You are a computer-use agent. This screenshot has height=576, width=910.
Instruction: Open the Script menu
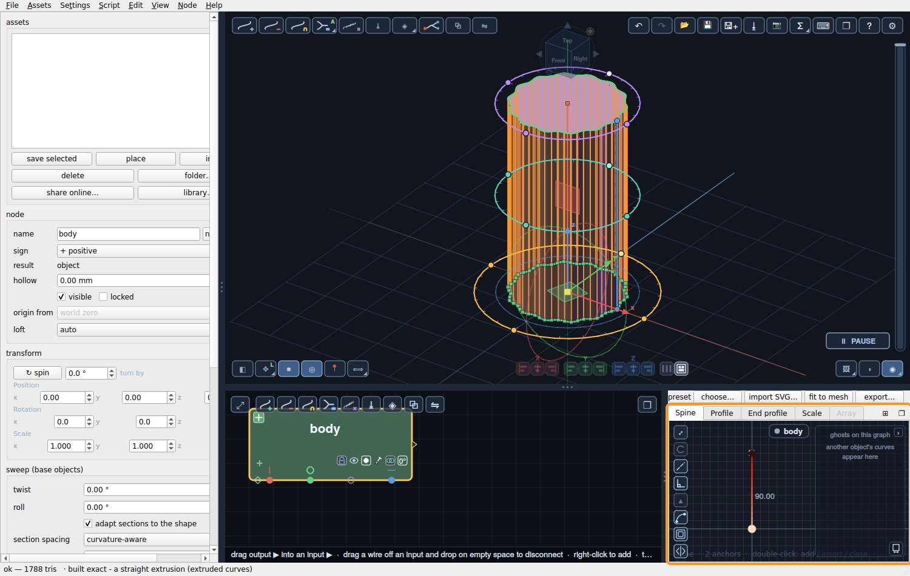pyautogui.click(x=109, y=5)
